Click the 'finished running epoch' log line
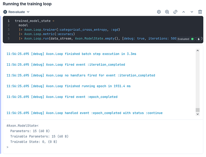Image resolution: width=206 pixels, height=157 pixels. tap(69, 86)
